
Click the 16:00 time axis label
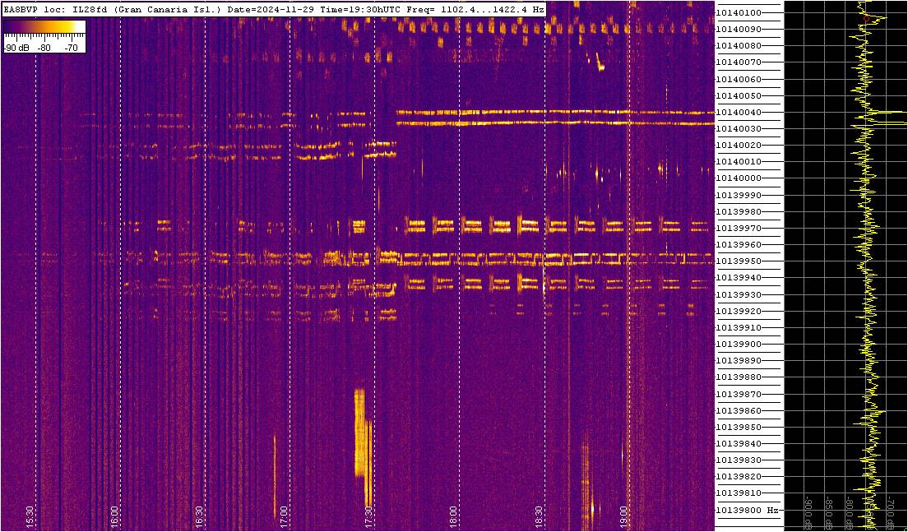(x=114, y=516)
